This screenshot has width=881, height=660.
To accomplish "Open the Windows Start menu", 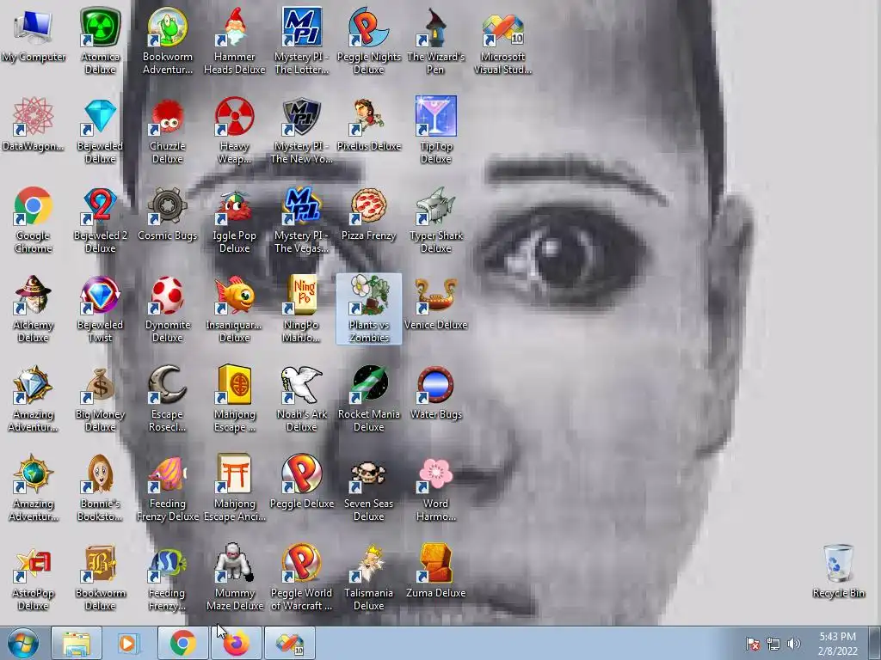I will 23,643.
